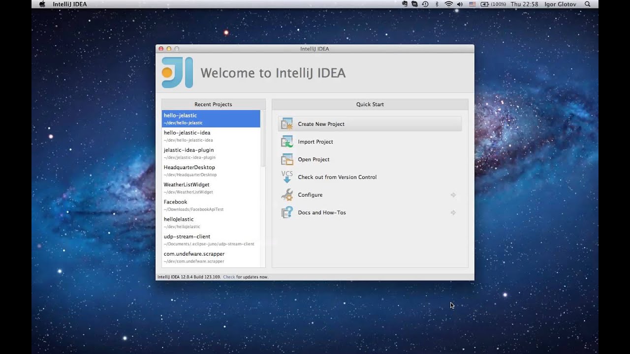This screenshot has width=630, height=354.
Task: Click the volume icon in menu bar
Action: click(460, 4)
